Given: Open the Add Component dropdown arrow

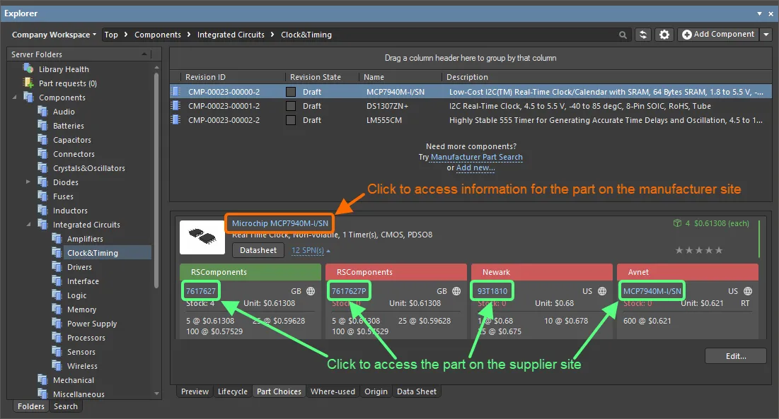Looking at the screenshot, I should 766,34.
